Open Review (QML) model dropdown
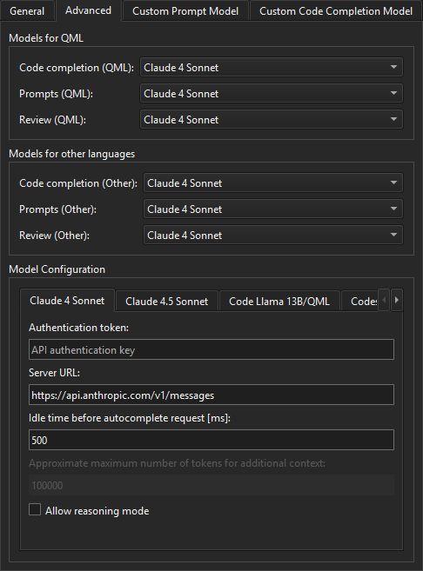This screenshot has width=423, height=571. [272, 120]
